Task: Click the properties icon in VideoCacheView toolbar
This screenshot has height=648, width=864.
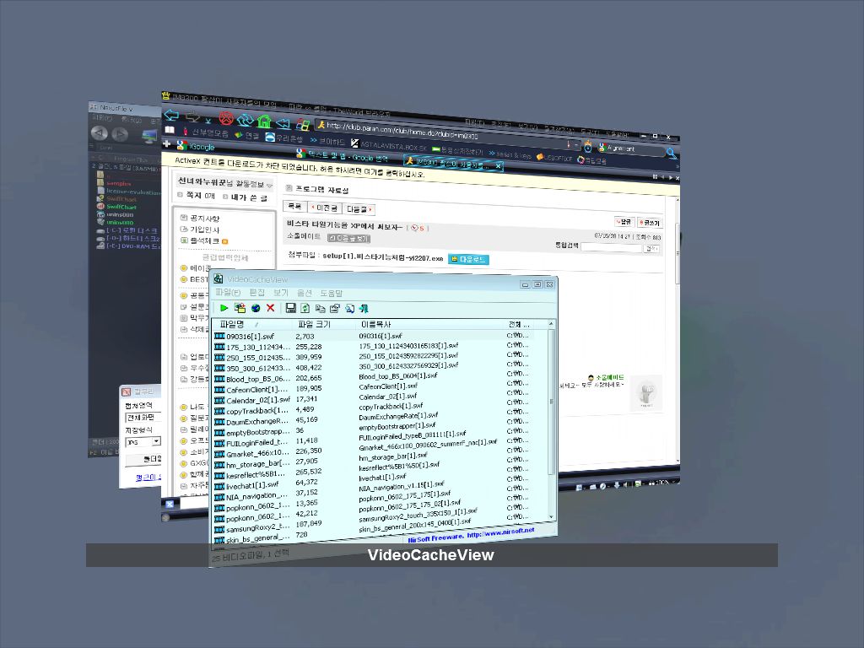Action: pos(335,309)
